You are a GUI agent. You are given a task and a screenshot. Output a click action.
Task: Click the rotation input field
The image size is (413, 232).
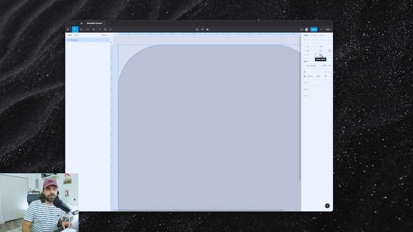[x=308, y=55]
